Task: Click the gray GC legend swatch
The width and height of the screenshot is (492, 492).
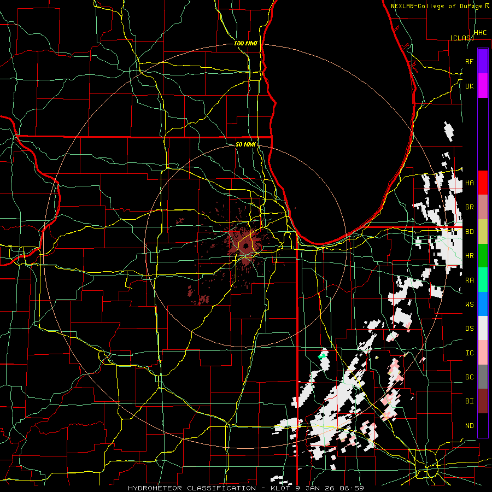Action: [x=483, y=377]
